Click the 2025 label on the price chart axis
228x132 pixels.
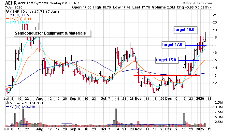coord(200,98)
